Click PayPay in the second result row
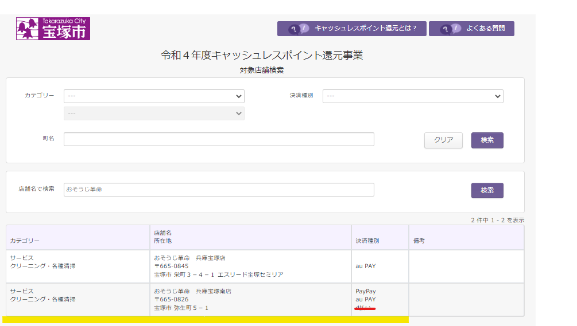The width and height of the screenshot is (577, 326). [366, 292]
